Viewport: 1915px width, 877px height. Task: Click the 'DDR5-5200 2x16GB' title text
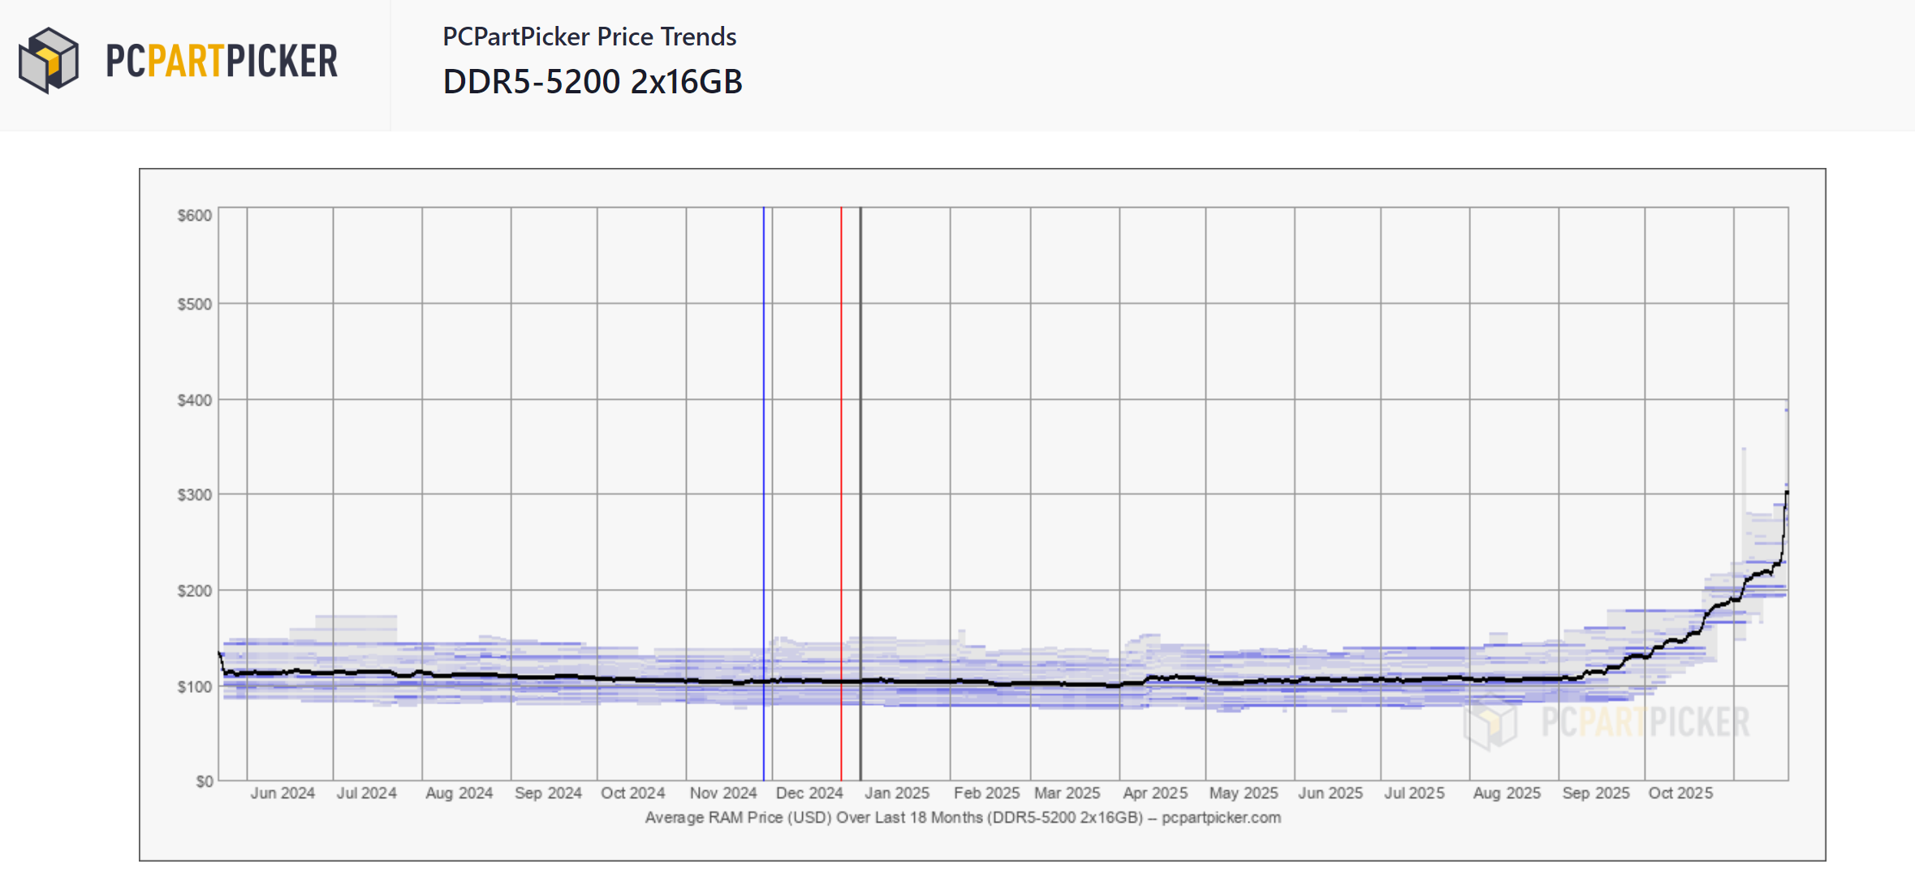click(592, 82)
